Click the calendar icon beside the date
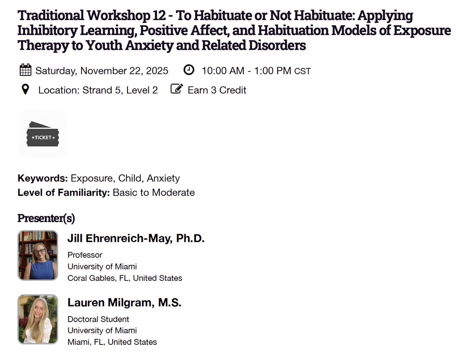 coord(25,70)
